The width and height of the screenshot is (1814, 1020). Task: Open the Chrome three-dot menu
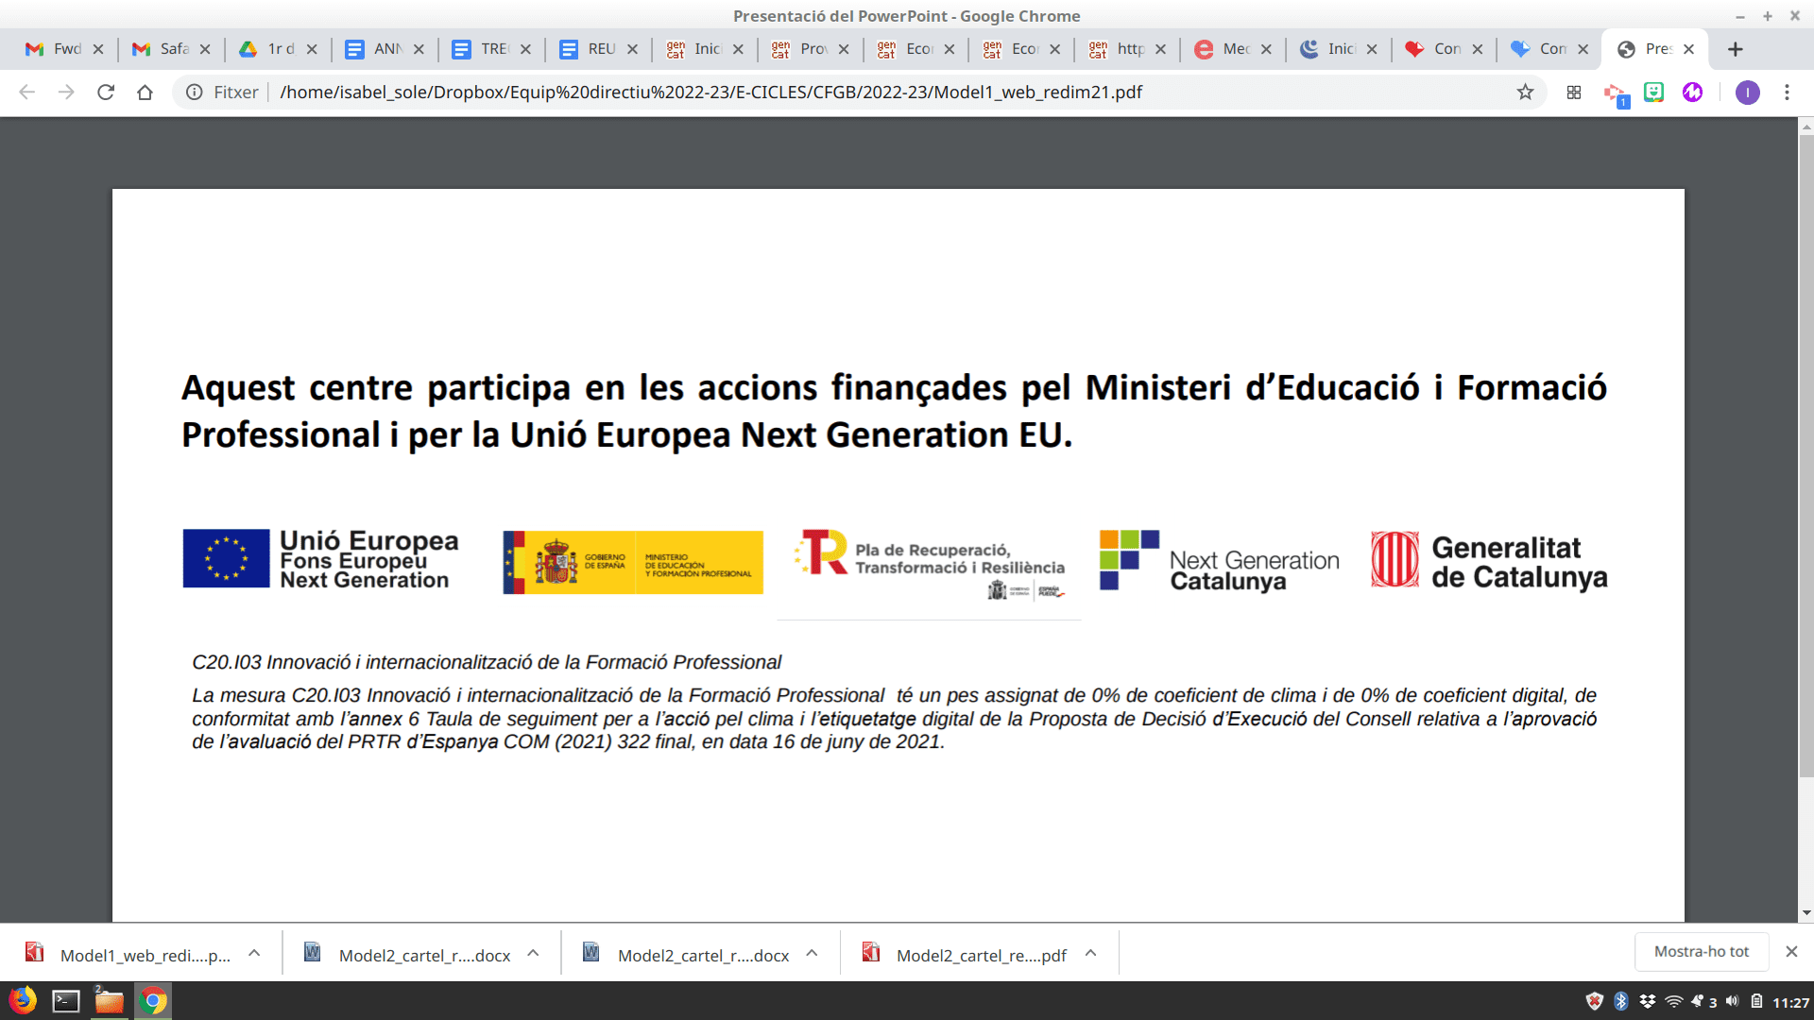(x=1787, y=92)
